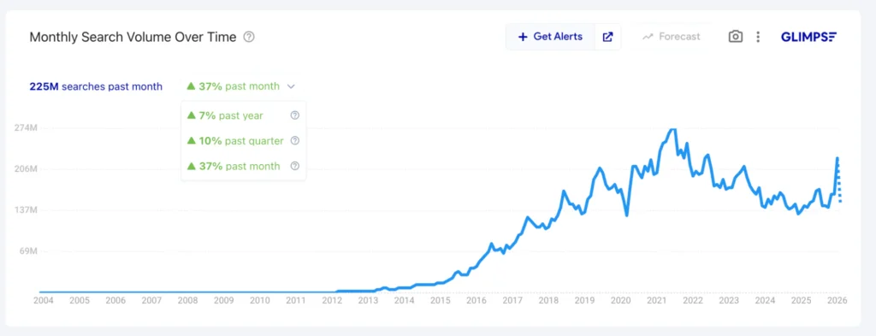The width and height of the screenshot is (876, 336).
Task: Click the Monthly Search Volume Over Time title
Action: click(133, 37)
